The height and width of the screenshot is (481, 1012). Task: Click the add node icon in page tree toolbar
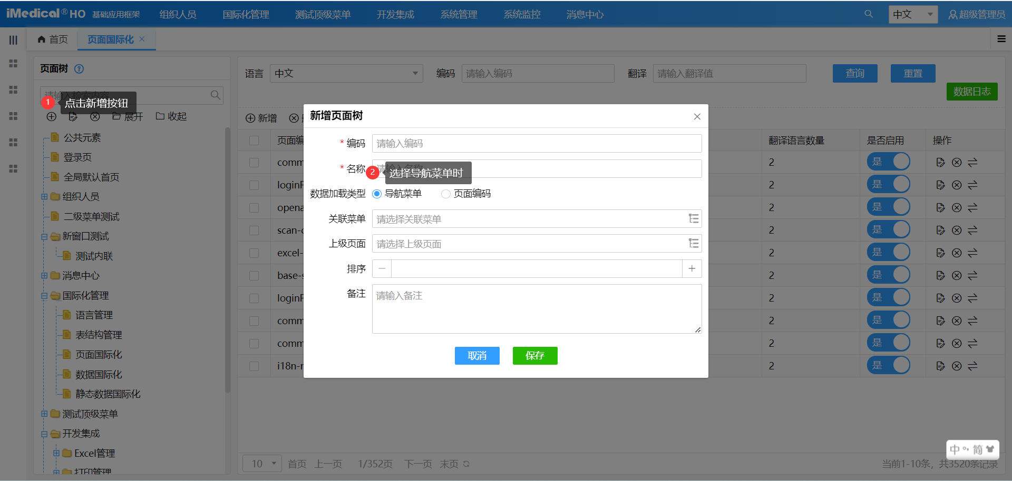[x=51, y=116]
